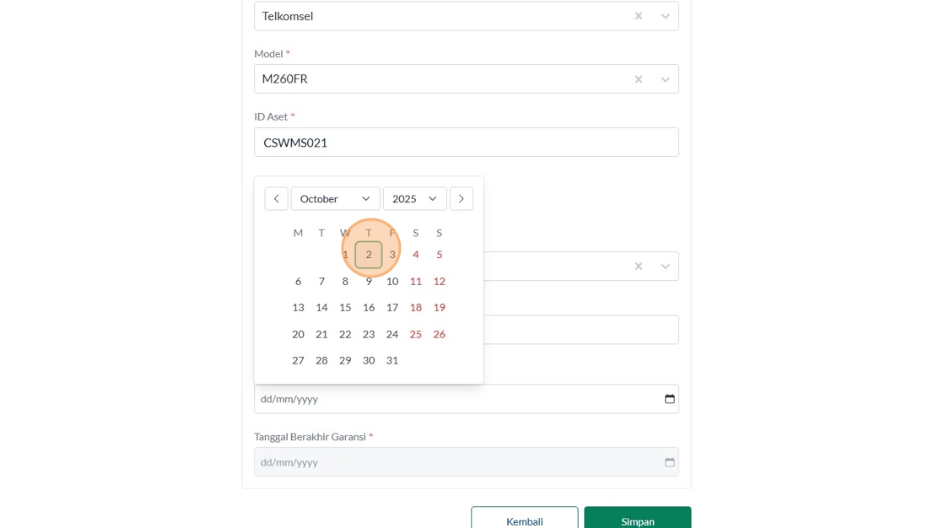Screen dimensions: 945x528
Task: Clear the Telkomsel selection
Action: click(x=639, y=16)
